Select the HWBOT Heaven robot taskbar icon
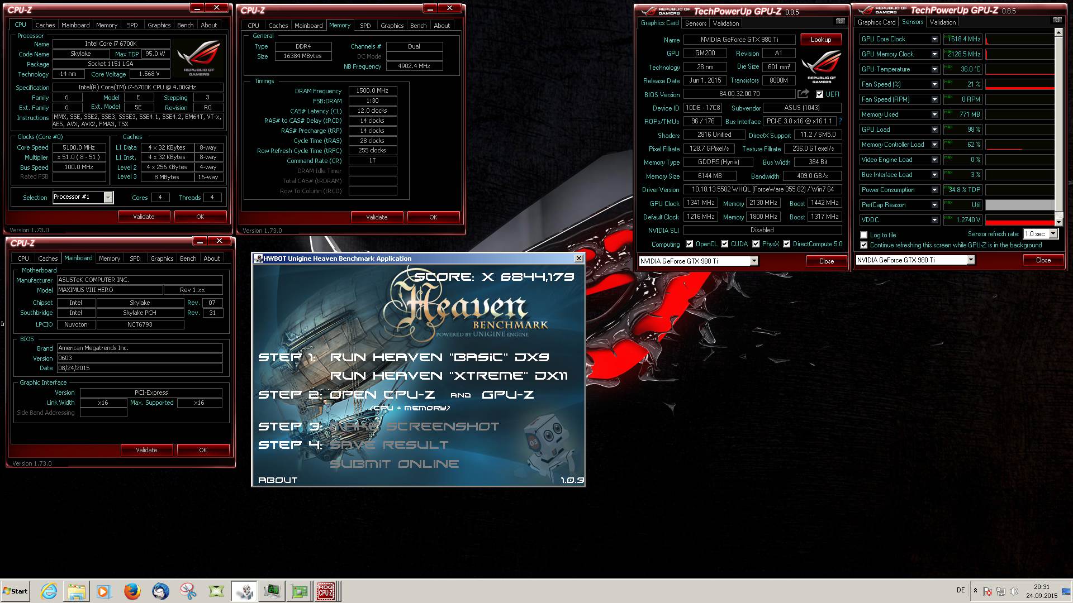 click(x=244, y=591)
